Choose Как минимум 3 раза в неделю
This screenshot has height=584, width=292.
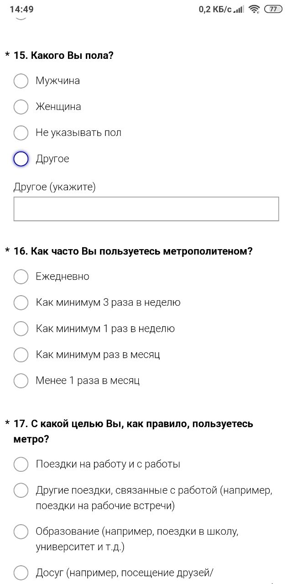(21, 302)
